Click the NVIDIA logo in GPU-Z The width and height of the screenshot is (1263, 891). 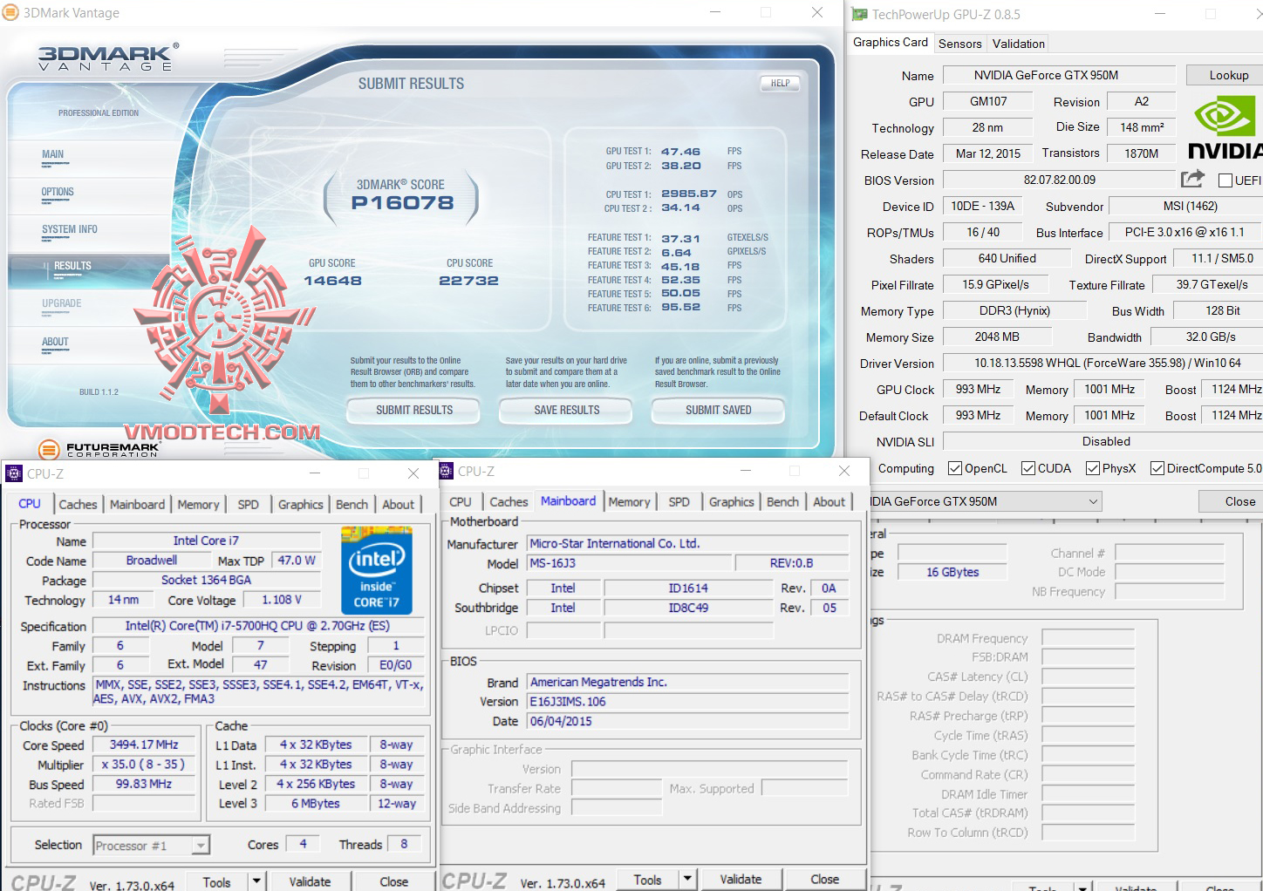1225,128
